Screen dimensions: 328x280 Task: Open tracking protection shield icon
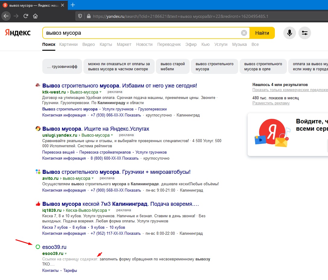click(80, 16)
